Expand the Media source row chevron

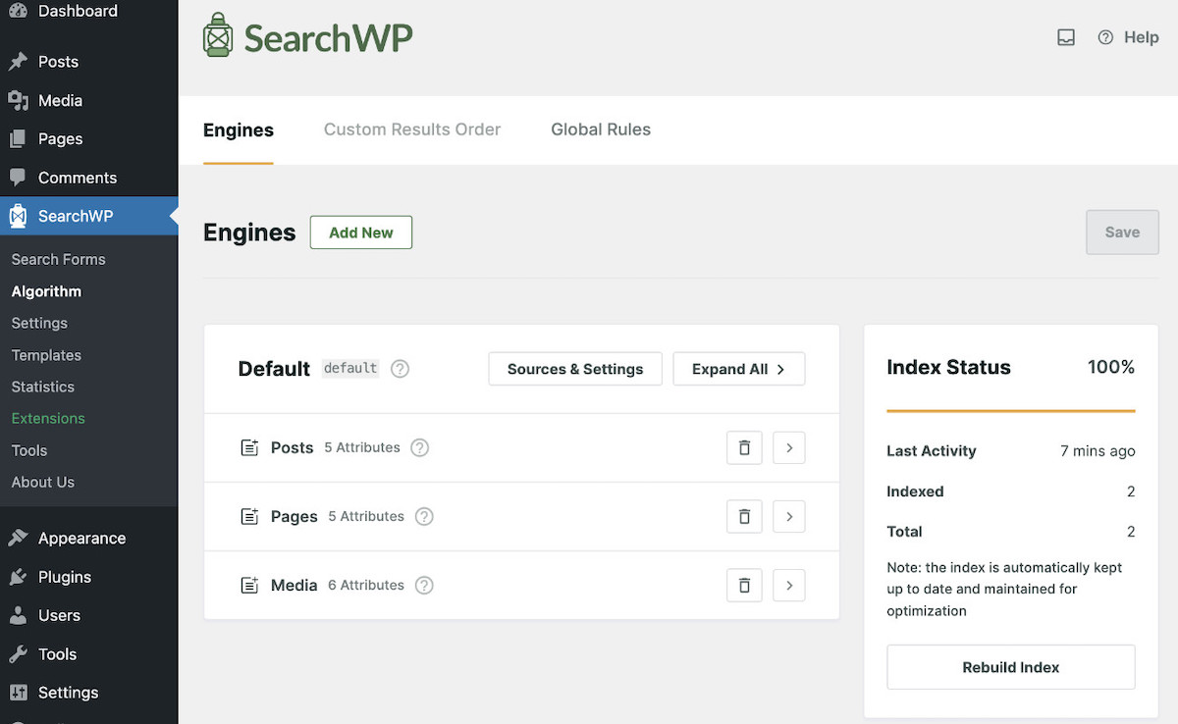pos(789,585)
